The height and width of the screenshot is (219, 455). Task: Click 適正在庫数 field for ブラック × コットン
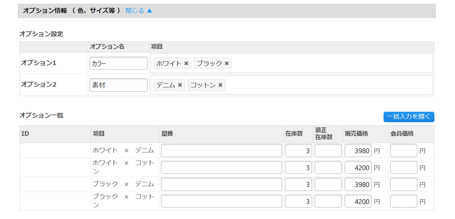click(328, 201)
